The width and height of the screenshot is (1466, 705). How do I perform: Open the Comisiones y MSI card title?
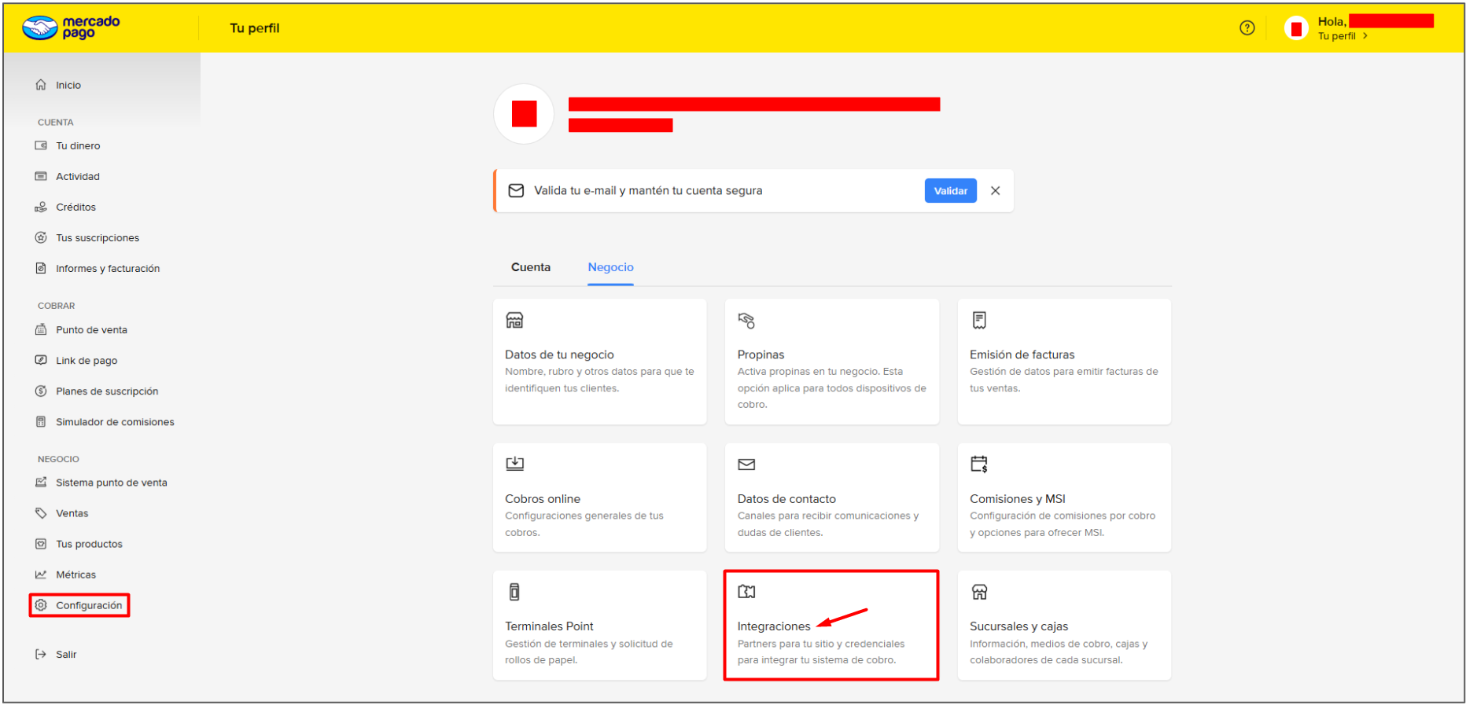point(1018,498)
